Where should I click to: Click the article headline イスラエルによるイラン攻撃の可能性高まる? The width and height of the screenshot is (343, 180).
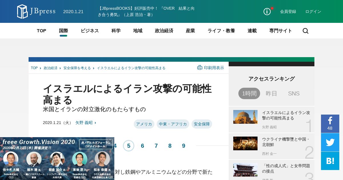[127, 94]
